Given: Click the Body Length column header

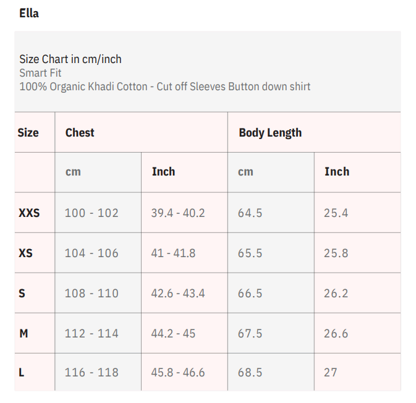Looking at the screenshot, I should 270,132.
